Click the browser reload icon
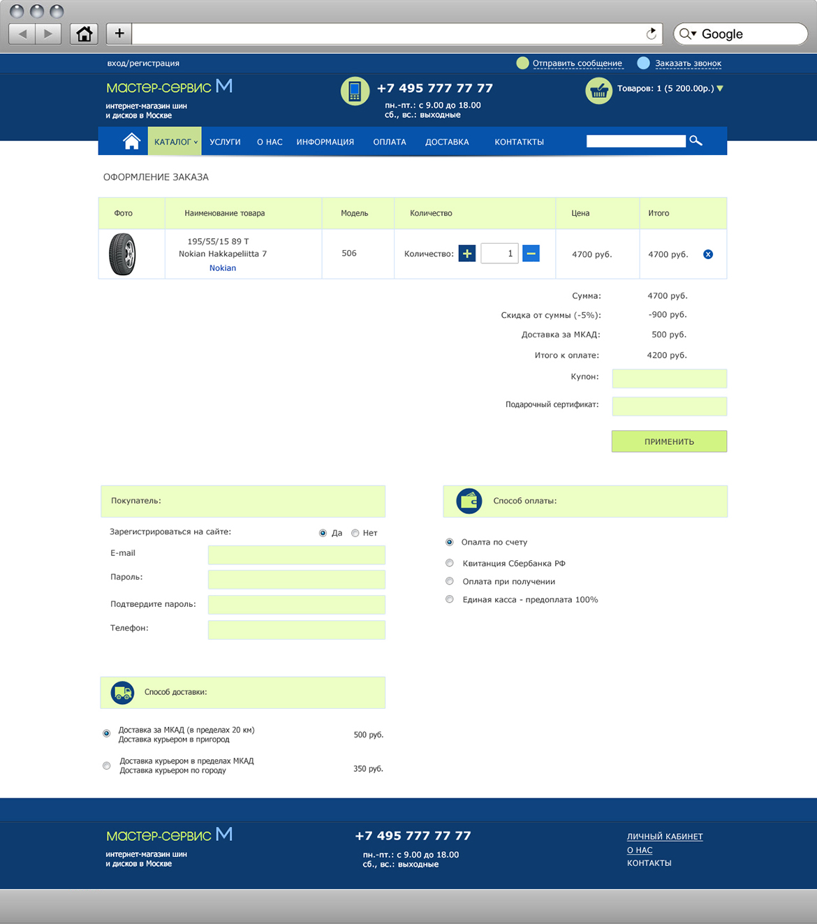This screenshot has height=924, width=817. (x=651, y=34)
